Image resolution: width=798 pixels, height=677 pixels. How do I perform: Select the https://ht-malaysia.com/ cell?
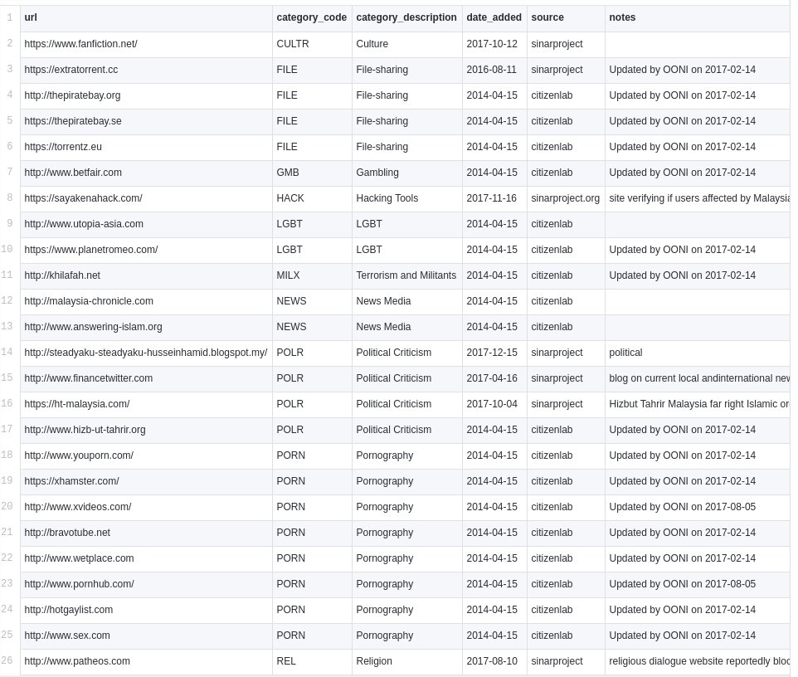(x=146, y=404)
